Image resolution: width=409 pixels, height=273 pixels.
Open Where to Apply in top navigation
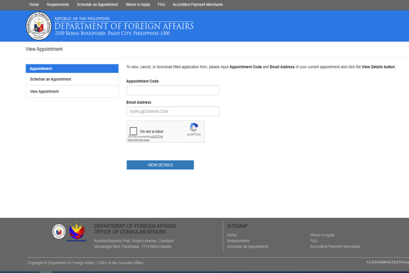(138, 4)
